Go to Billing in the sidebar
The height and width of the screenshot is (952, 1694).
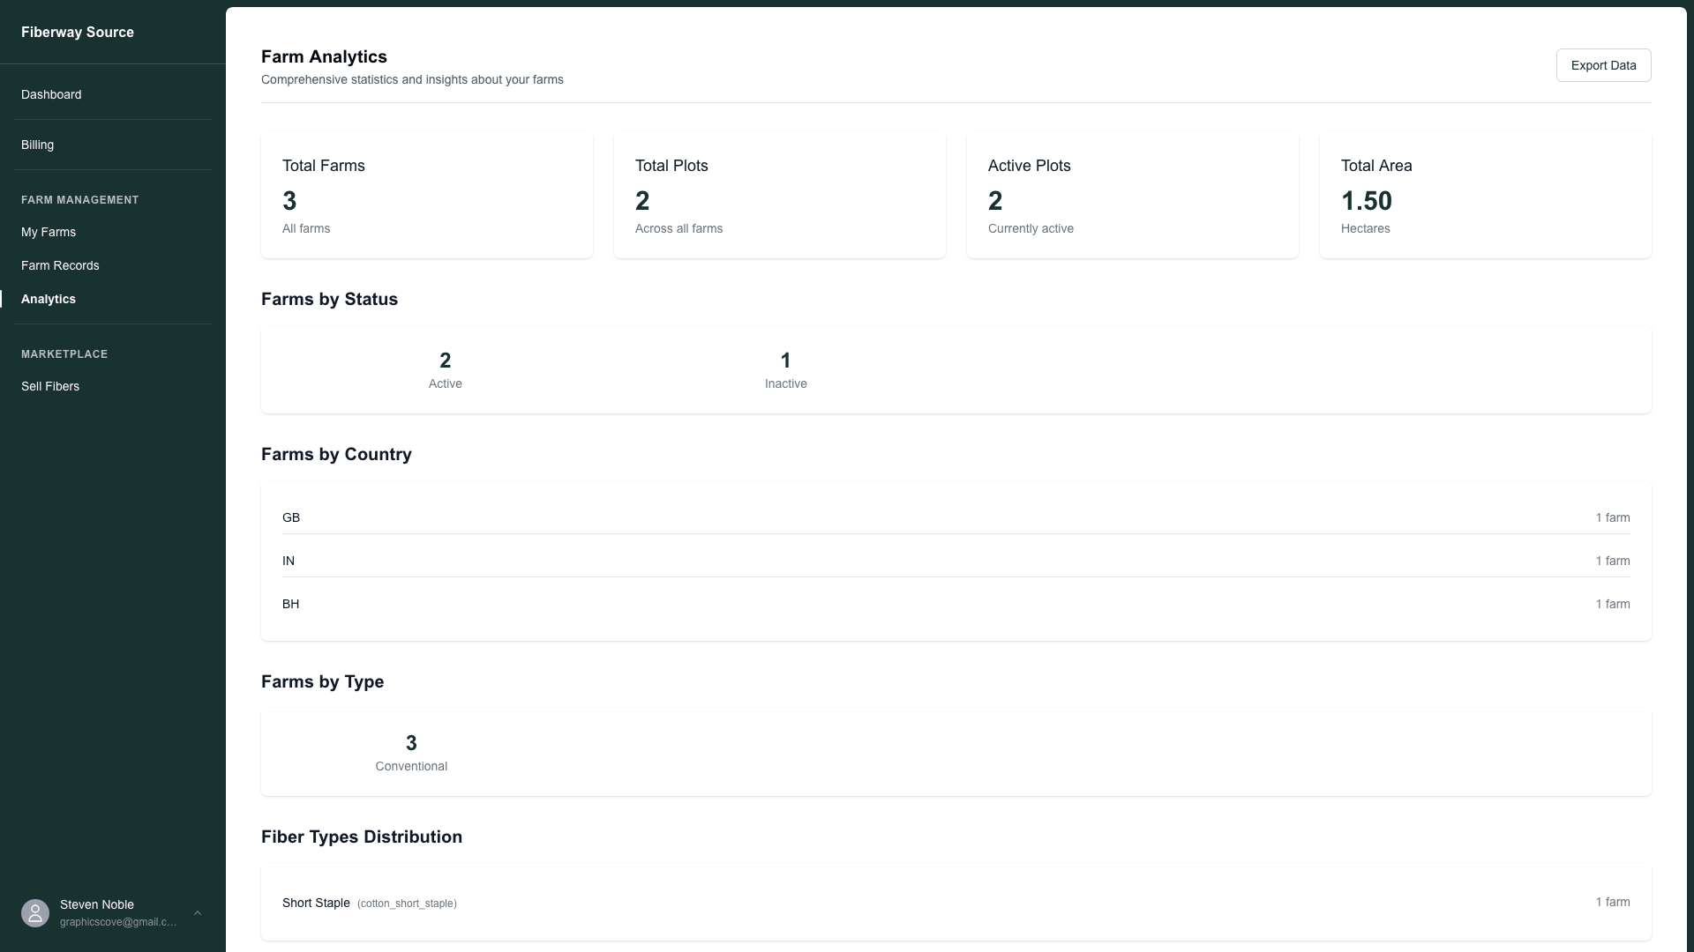(37, 145)
